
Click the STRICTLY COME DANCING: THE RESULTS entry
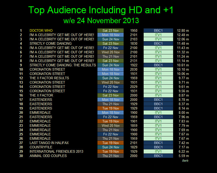pos(63,65)
